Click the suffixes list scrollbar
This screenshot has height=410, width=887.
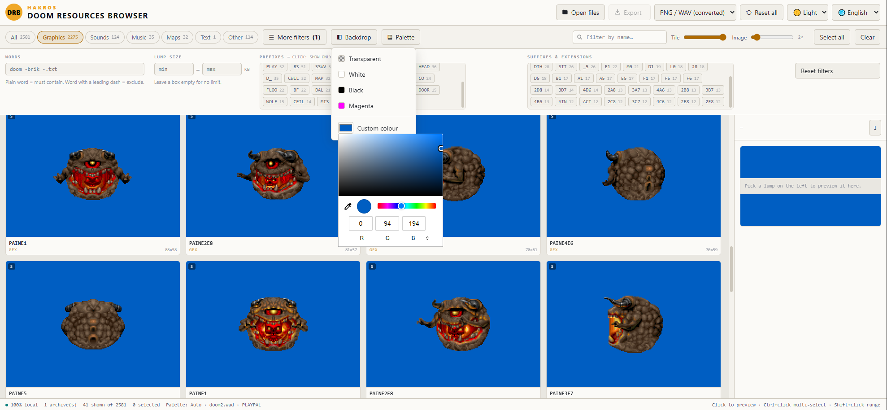tap(730, 92)
